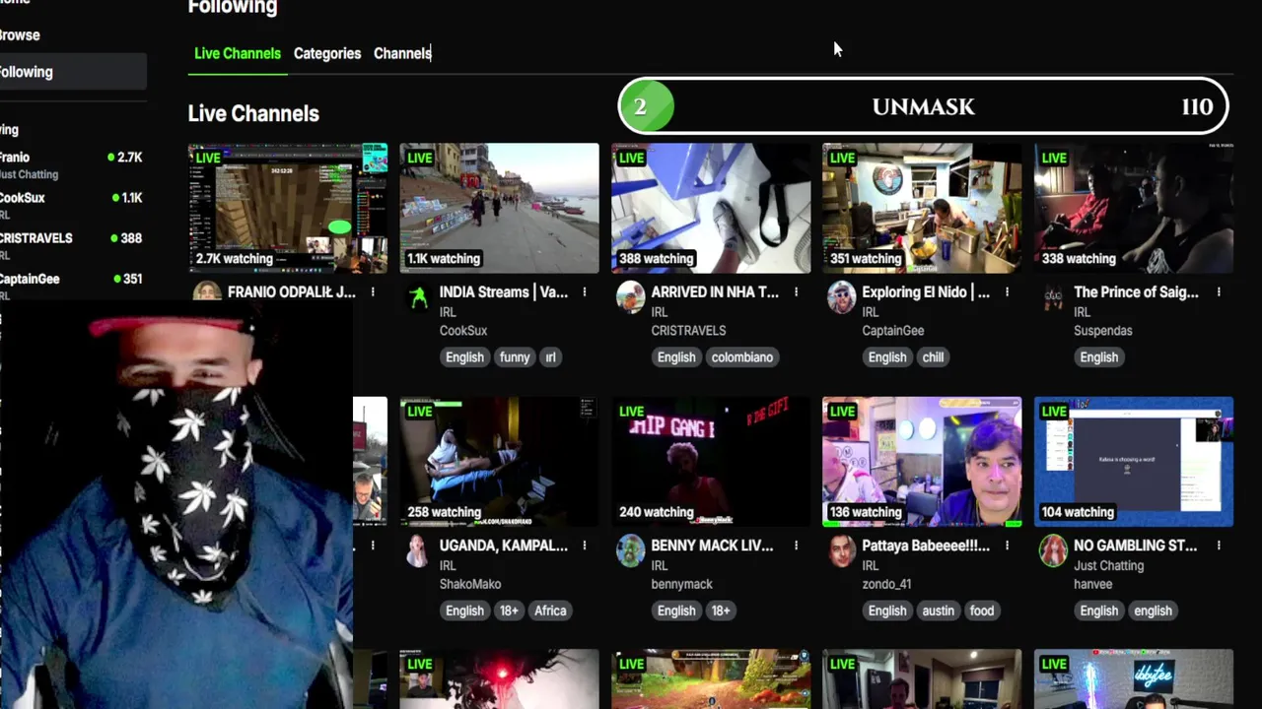Viewport: 1262px width, 709px height.
Task: Click the zondo_41 channel avatar
Action: pos(841,550)
